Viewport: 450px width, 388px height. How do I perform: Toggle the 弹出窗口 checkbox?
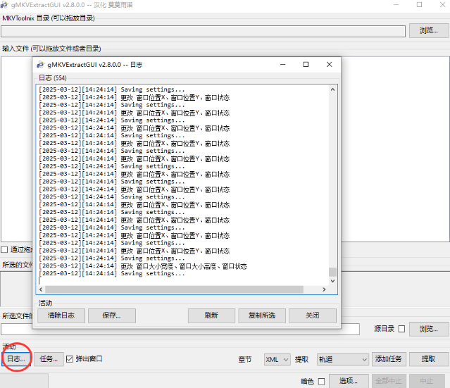70,359
